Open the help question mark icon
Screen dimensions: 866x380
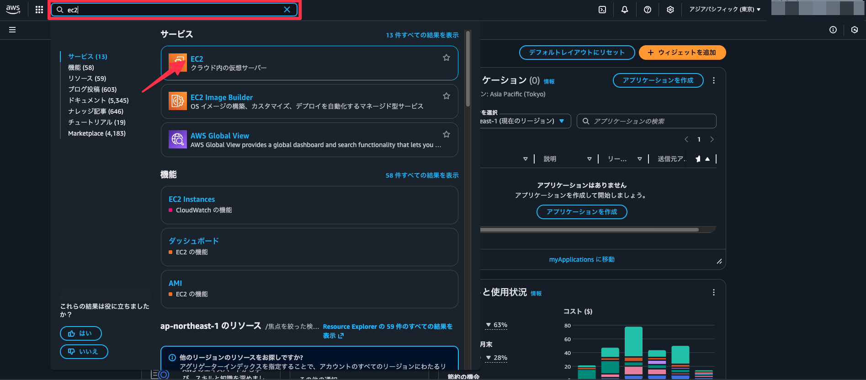coord(648,10)
